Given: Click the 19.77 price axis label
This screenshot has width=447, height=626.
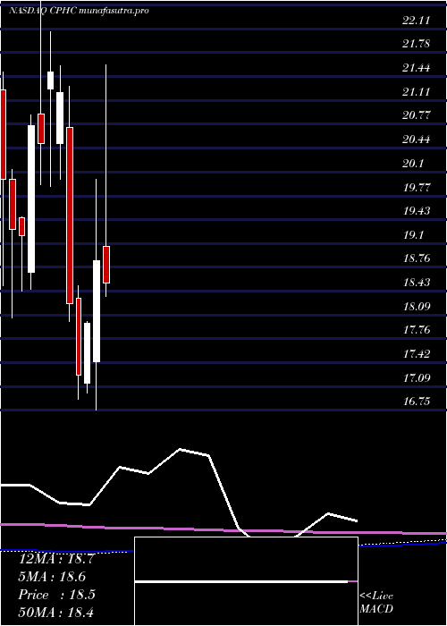Looking at the screenshot, I should pos(416,187).
